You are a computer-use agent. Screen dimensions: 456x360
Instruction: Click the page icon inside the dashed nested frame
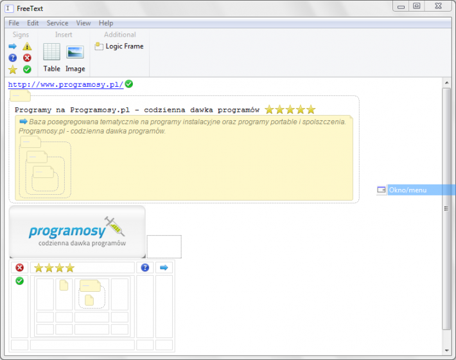click(x=89, y=300)
